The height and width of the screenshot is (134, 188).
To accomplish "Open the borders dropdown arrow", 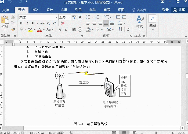I will click(x=102, y=29).
